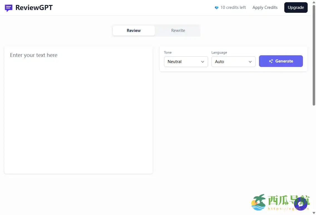Click the Apply Credits link
316x215 pixels.
click(x=265, y=7)
